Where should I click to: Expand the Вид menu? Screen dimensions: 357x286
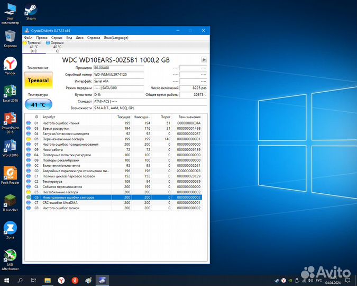click(x=69, y=38)
